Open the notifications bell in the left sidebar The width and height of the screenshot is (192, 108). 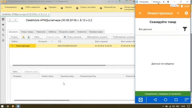point(3,40)
